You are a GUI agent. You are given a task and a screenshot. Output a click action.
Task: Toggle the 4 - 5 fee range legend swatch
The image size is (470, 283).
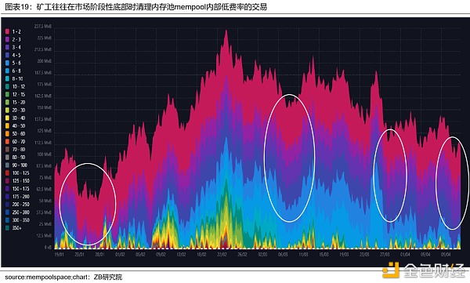click(x=8, y=55)
